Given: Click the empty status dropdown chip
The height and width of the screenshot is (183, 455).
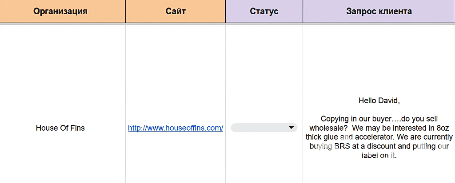Looking at the screenshot, I should pyautogui.click(x=260, y=128).
